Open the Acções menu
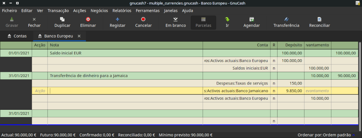This screenshot has height=138, width=362. 80,10
